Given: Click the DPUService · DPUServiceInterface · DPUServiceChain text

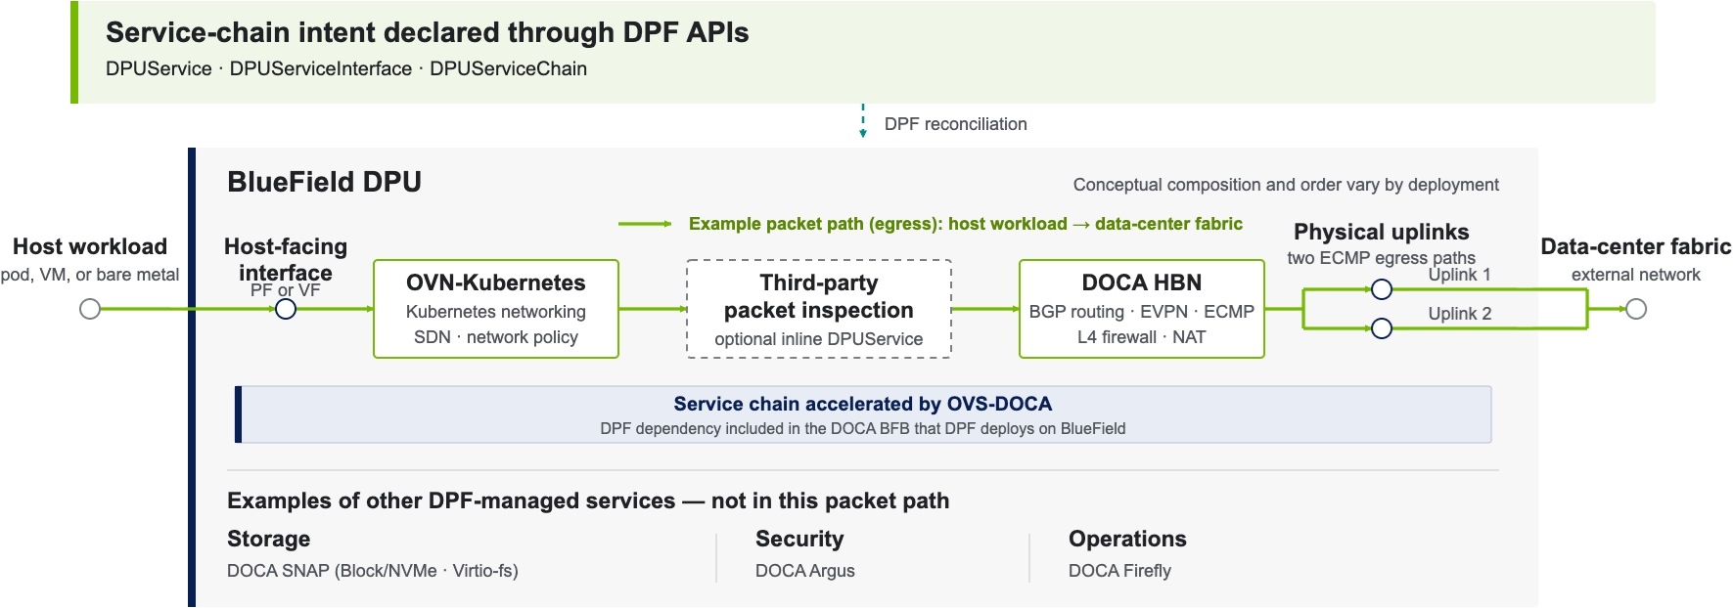Looking at the screenshot, I should [346, 68].
